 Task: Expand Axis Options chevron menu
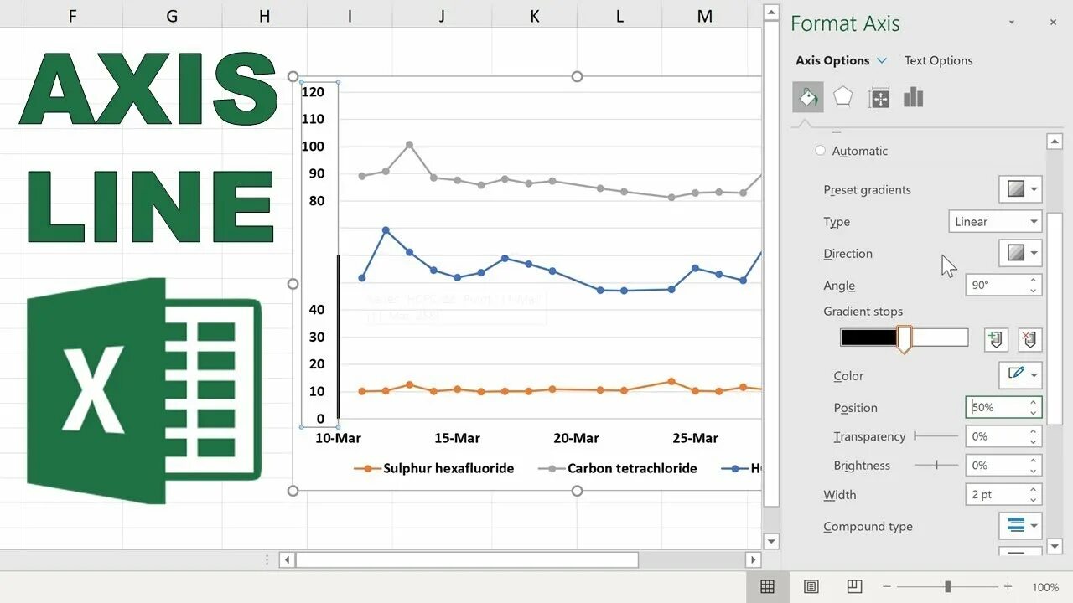point(881,60)
